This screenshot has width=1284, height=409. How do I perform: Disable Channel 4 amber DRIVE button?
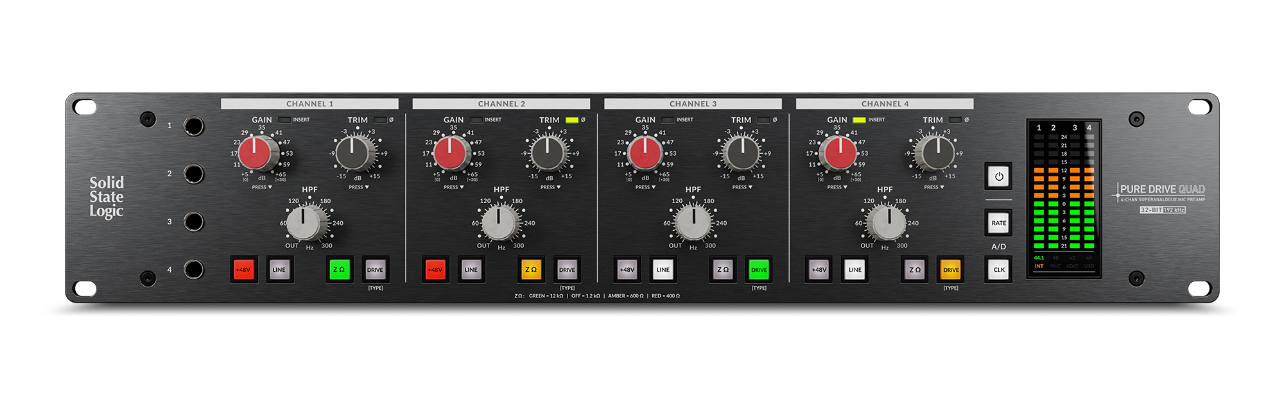951,270
